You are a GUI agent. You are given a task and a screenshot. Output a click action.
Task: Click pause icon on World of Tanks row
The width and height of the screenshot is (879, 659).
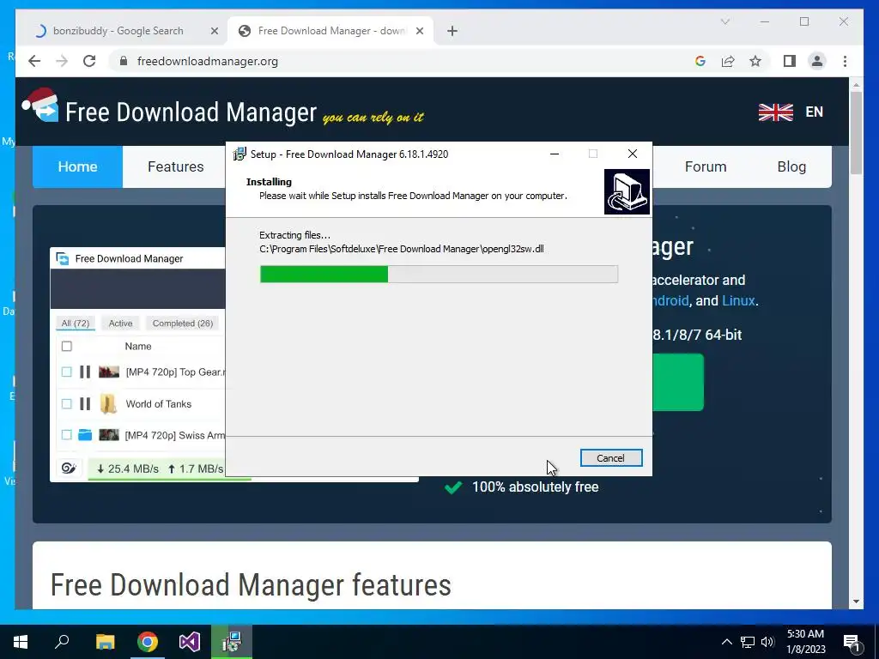(85, 403)
